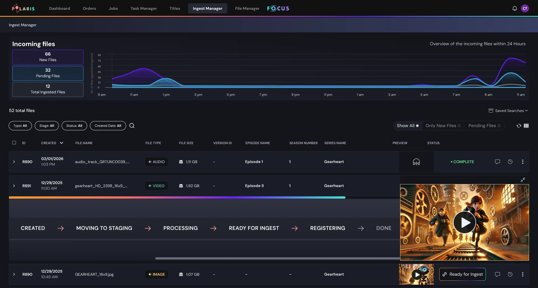The image size is (538, 288).
Task: Open the column layout settings icon
Action: (526, 126)
